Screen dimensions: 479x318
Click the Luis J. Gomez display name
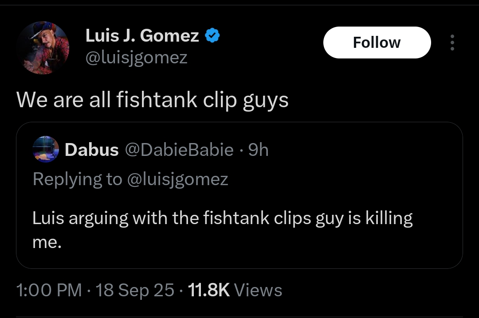[142, 36]
